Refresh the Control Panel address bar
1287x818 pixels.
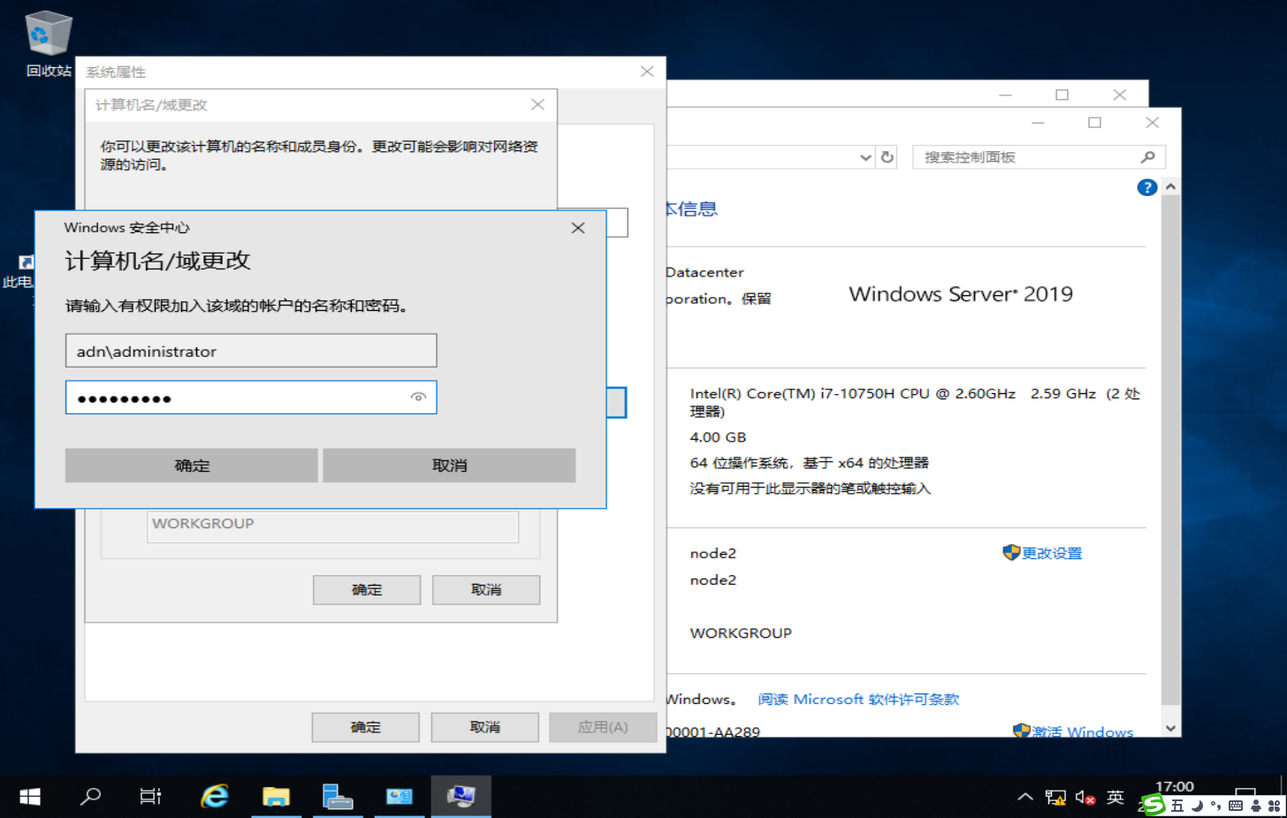[x=887, y=157]
